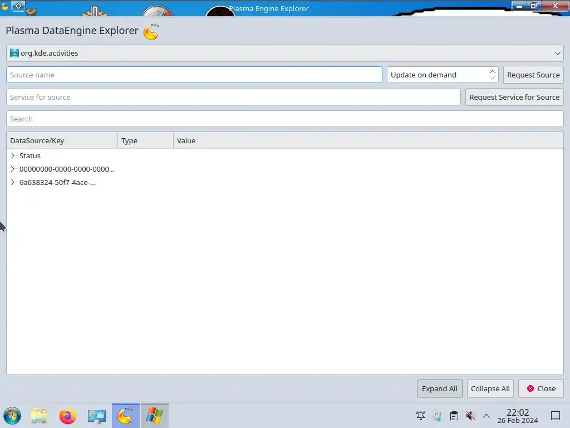
Task: Click the window menu icon in titlebar
Action: point(4,6)
